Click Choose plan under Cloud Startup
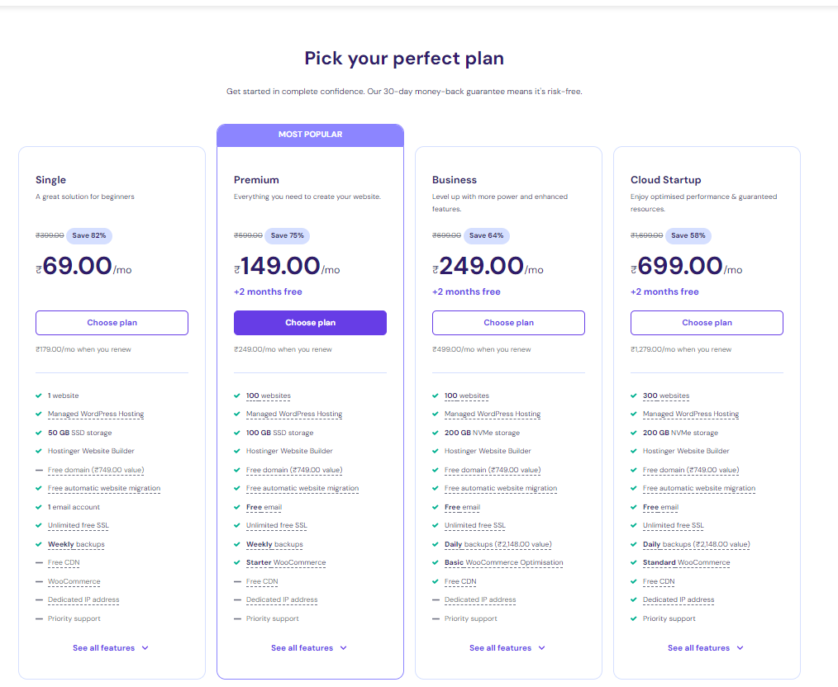The height and width of the screenshot is (687, 838). coord(707,323)
